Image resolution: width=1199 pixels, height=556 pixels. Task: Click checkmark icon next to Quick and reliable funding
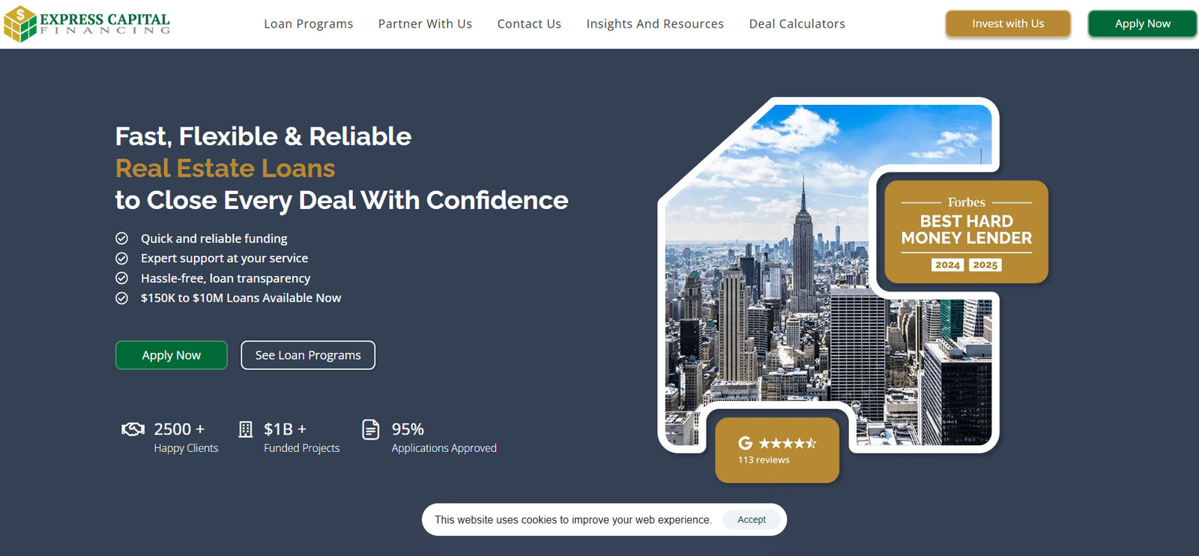tap(121, 238)
